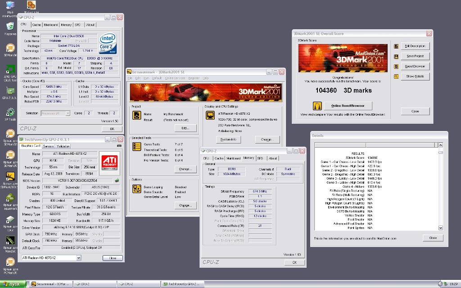
Task: Click the icon left of Online ResultBrowser
Action: point(317,106)
